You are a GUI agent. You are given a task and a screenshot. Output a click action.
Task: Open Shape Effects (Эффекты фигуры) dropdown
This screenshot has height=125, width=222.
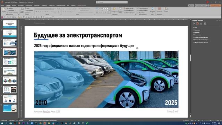pyautogui.click(x=129, y=12)
